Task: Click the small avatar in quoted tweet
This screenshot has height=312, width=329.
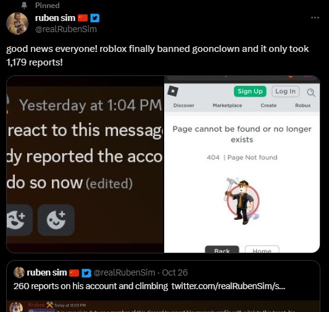Action: (19, 272)
